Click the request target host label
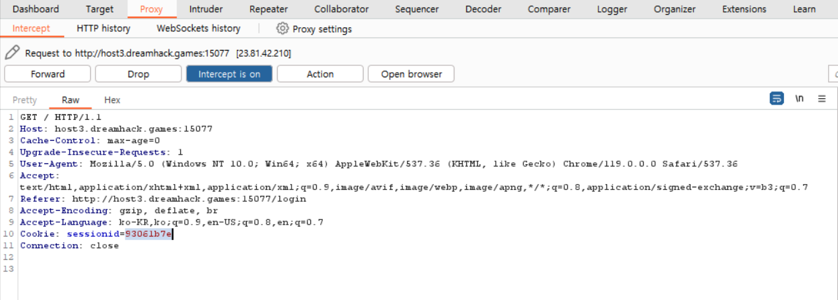The height and width of the screenshot is (300, 838). click(x=157, y=53)
